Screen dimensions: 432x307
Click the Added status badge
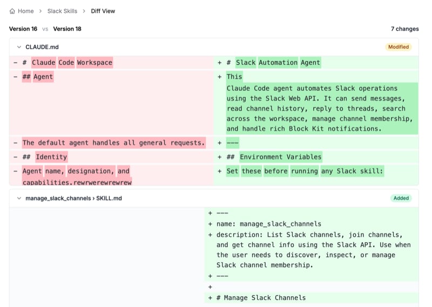tap(401, 198)
